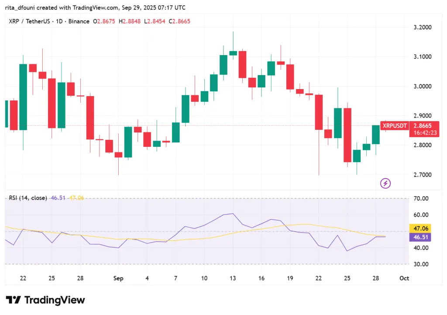Click the purple lightning bolt icon
The width and height of the screenshot is (447, 315).
(x=385, y=183)
